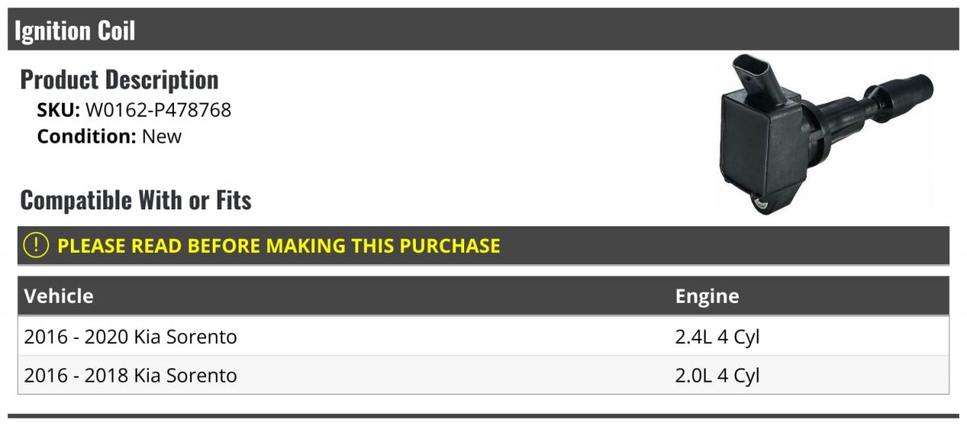Select the 2016 - 2020 Kia Sorento row
The image size is (967, 426).
[x=483, y=336]
